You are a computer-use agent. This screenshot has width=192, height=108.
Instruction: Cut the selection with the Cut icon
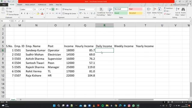point(9,8)
